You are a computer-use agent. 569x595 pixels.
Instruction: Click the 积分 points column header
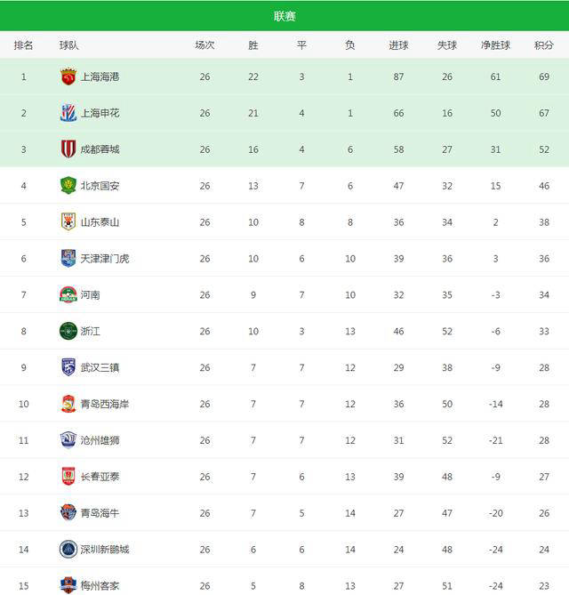(x=543, y=45)
